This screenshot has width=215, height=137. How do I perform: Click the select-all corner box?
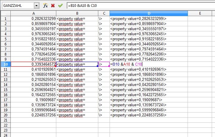[5, 13]
